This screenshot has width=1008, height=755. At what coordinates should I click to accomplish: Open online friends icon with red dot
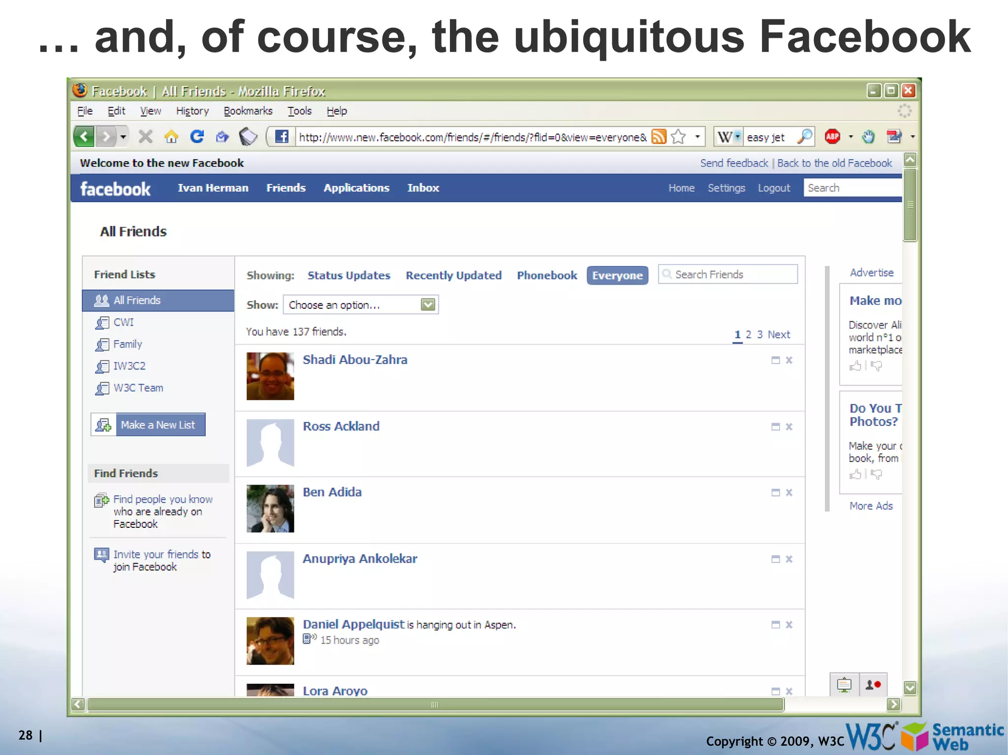873,684
